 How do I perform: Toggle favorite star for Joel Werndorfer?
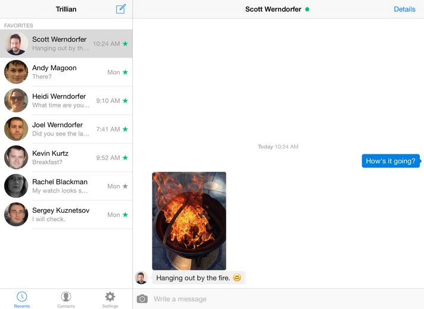(x=125, y=129)
